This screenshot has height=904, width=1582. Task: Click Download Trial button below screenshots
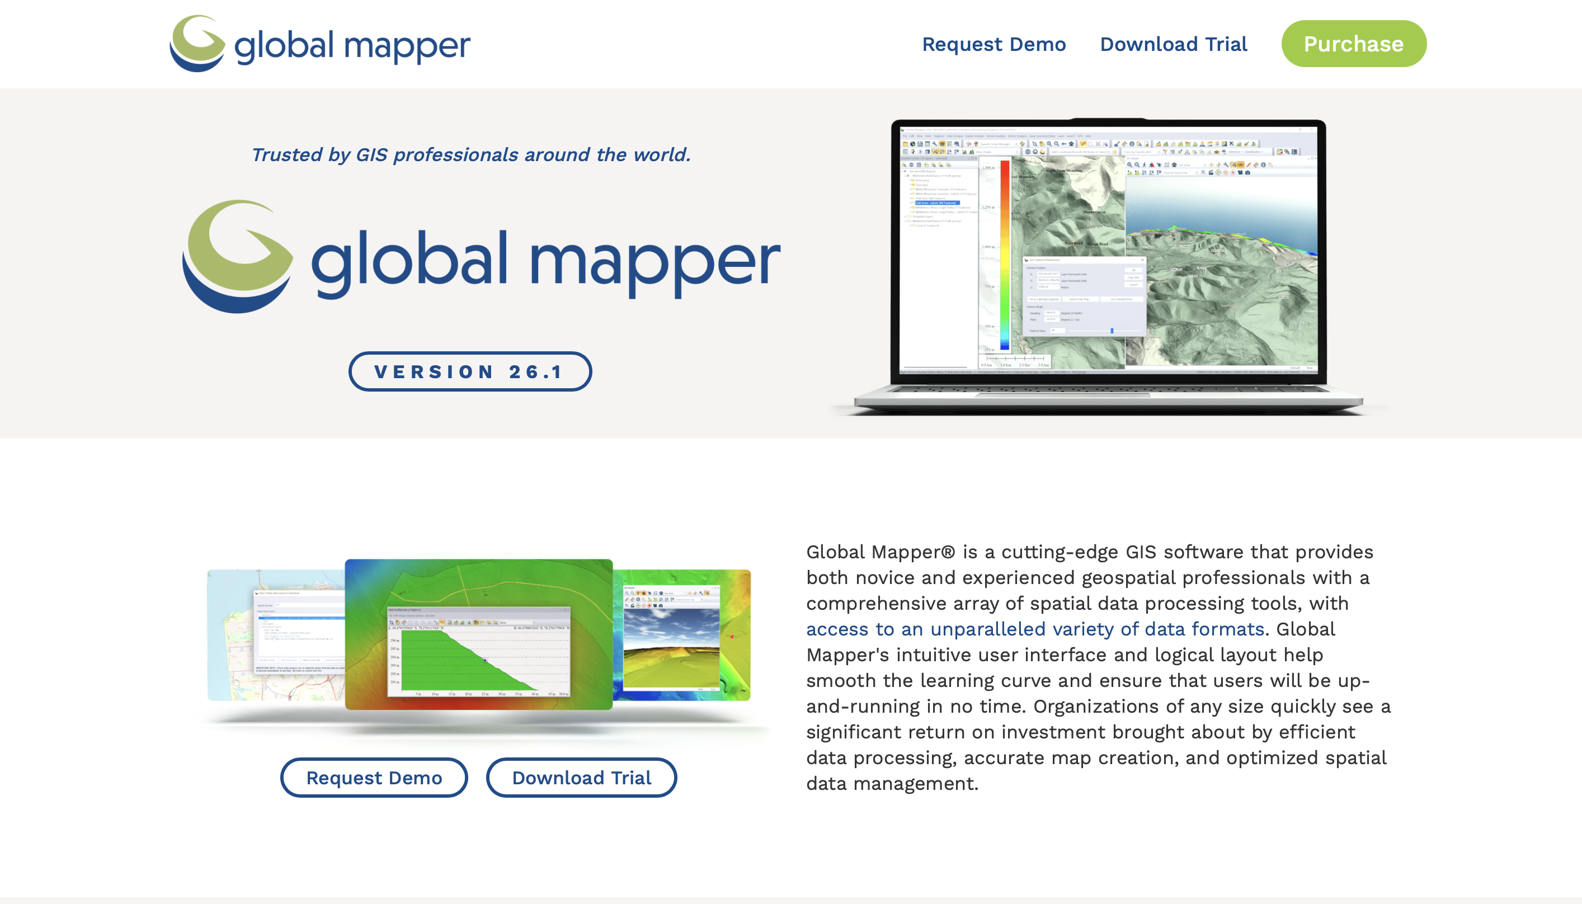coord(581,778)
